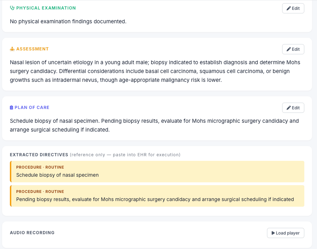This screenshot has height=249, width=317.
Task: Click the 'No physical examination findings documented' text
Action: [68, 22]
